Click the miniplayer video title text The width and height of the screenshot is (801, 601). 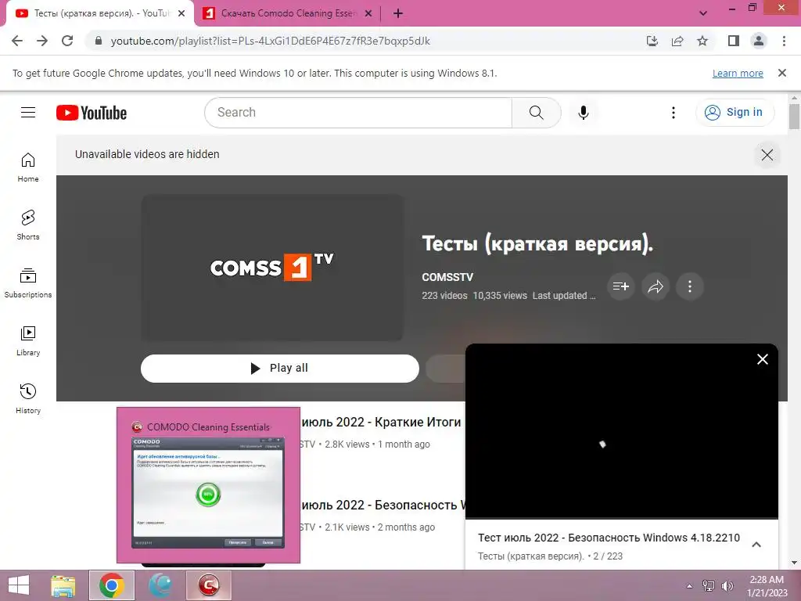click(x=609, y=538)
